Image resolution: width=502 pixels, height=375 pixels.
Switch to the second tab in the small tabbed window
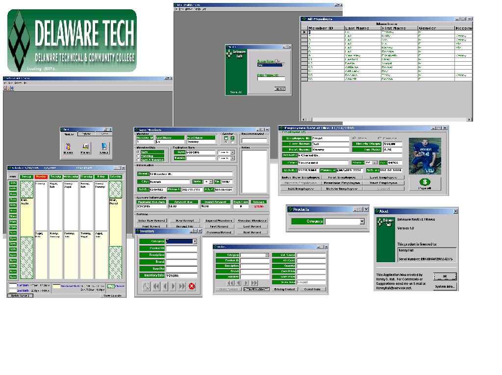tap(86, 134)
